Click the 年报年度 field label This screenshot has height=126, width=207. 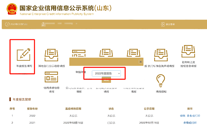point(81,72)
